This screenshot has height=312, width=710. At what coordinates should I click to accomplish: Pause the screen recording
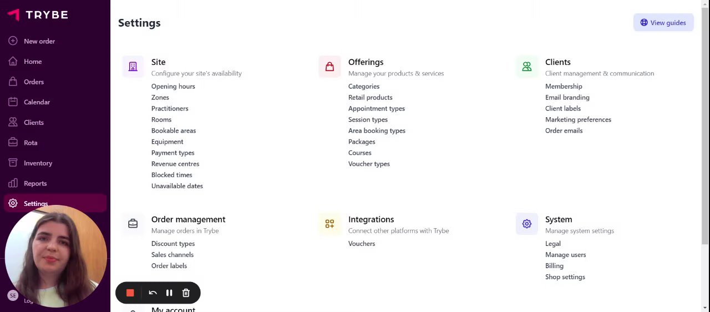click(169, 293)
